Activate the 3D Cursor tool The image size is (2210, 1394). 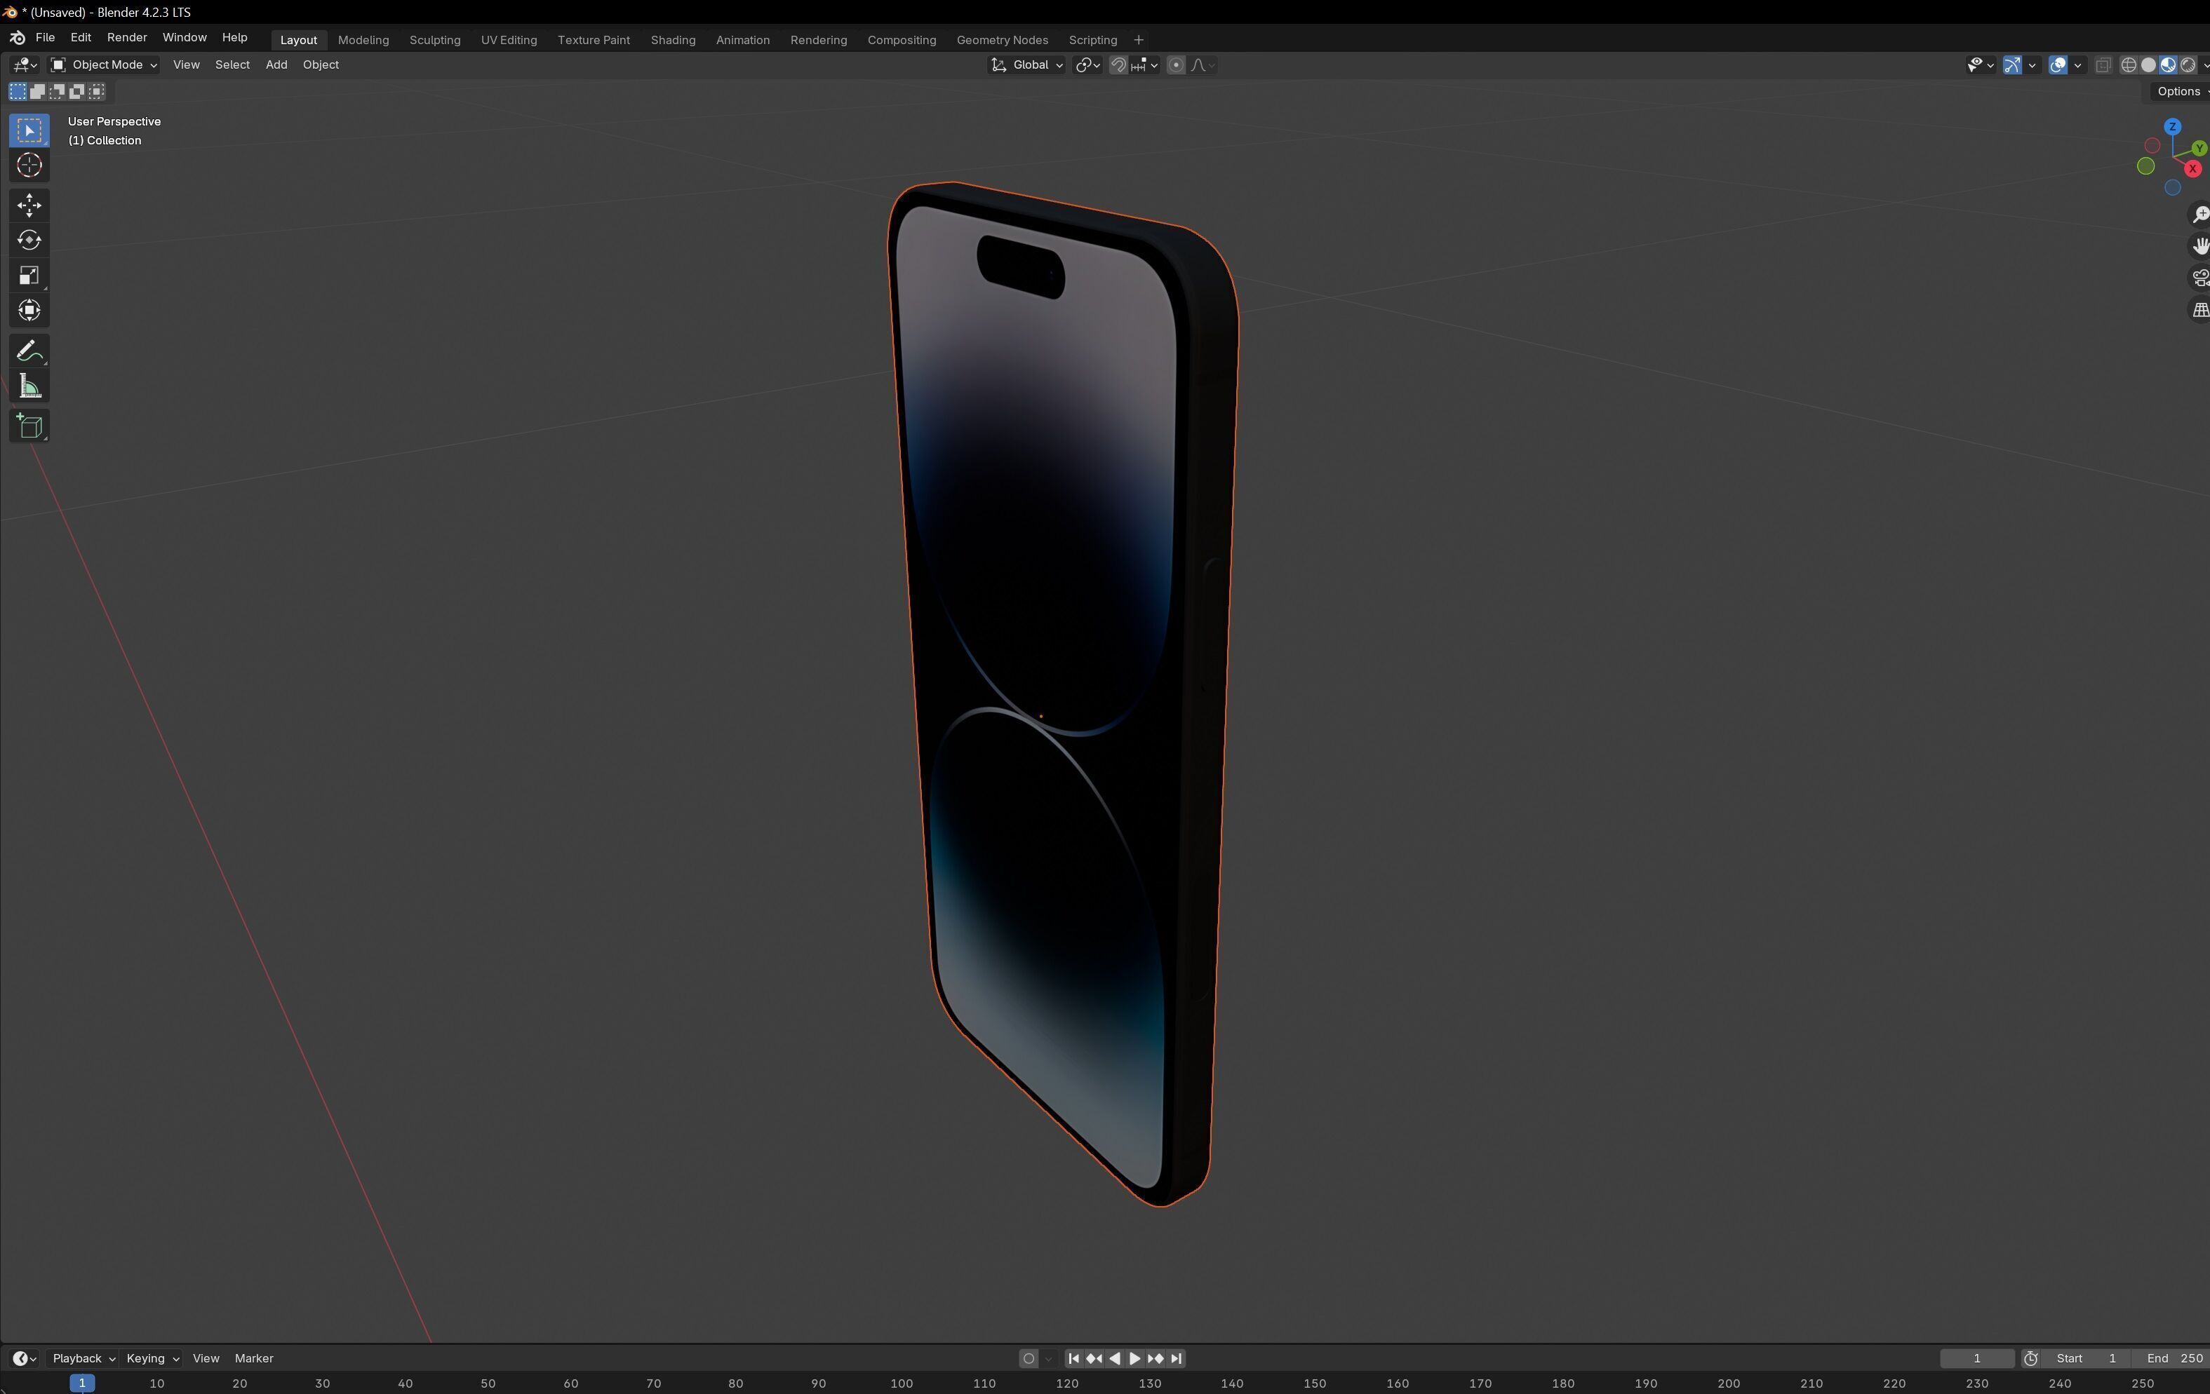pyautogui.click(x=29, y=165)
